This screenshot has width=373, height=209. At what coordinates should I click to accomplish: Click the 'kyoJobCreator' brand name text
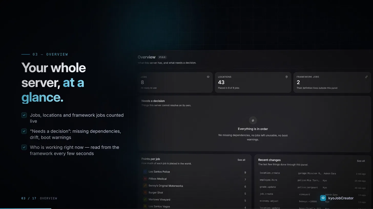[x=341, y=198]
